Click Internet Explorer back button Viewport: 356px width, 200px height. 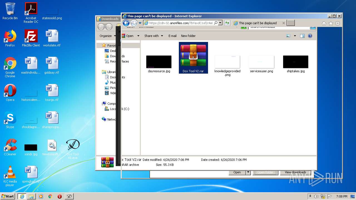pyautogui.click(x=126, y=23)
